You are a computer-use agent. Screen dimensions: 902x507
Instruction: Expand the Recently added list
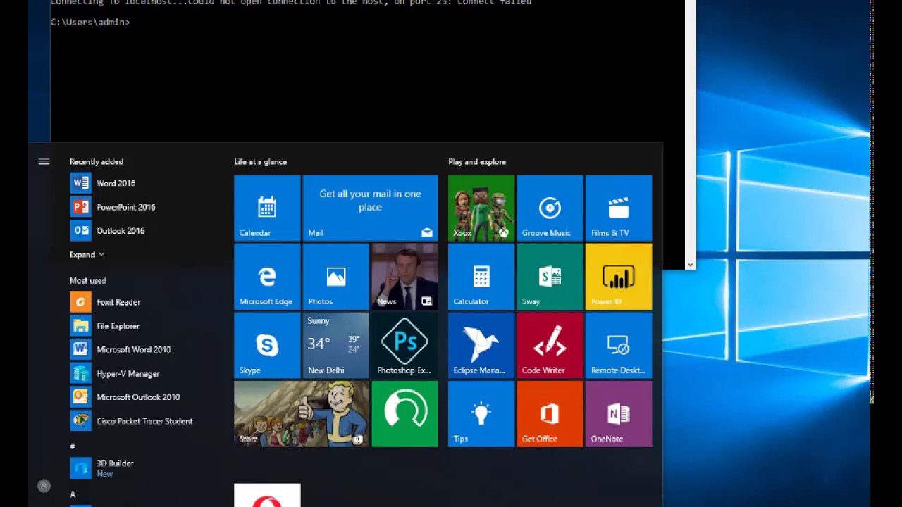87,255
